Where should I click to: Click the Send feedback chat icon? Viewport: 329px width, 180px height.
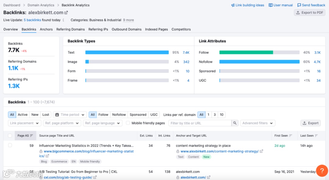(299, 5)
